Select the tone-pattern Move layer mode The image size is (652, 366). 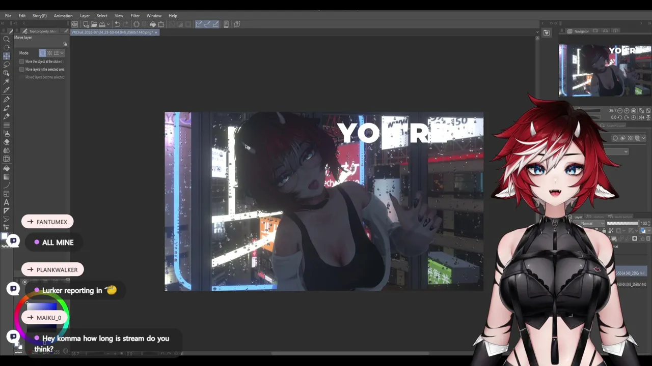click(x=49, y=53)
